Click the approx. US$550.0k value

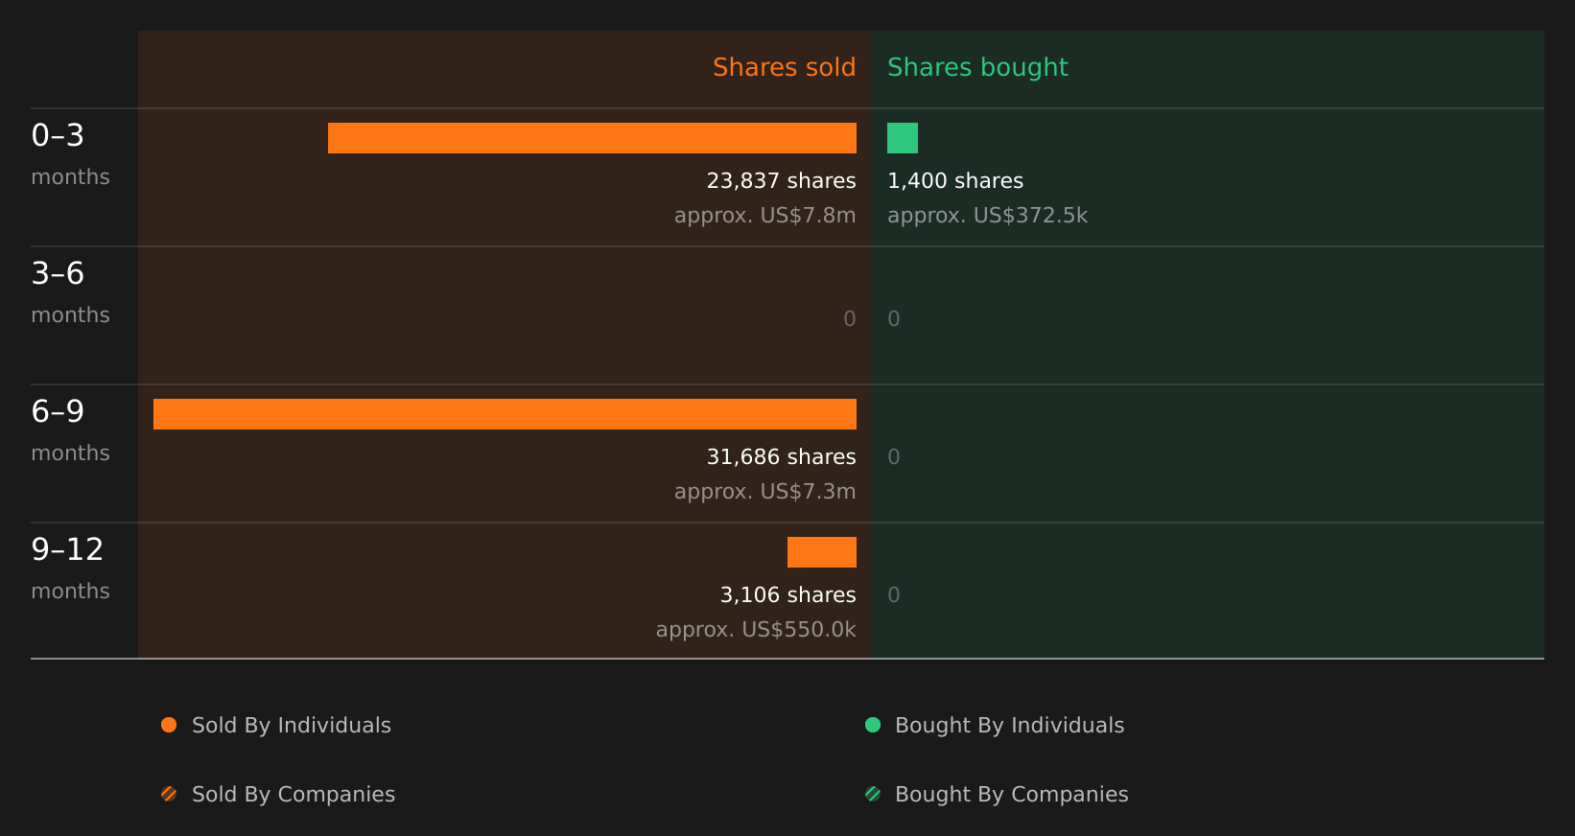tap(756, 630)
